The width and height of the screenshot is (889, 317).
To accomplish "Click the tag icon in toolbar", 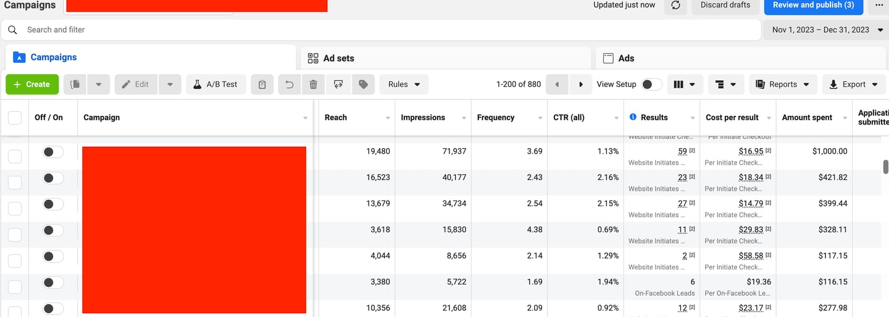I will click(363, 84).
